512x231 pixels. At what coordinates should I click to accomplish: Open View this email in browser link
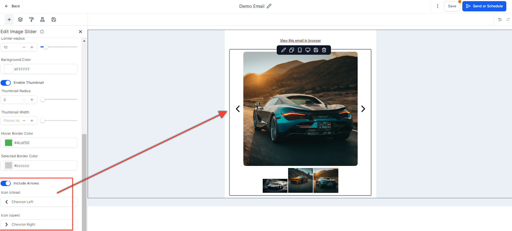pyautogui.click(x=300, y=41)
